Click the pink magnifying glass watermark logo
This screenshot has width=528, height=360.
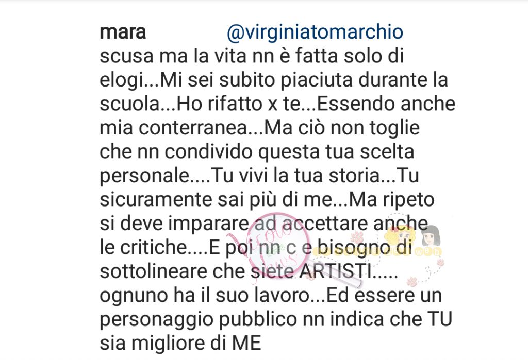(278, 245)
